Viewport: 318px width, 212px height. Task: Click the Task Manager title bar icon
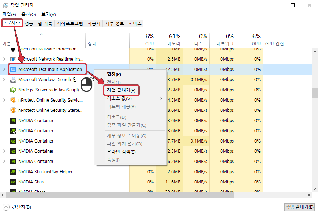coord(6,5)
